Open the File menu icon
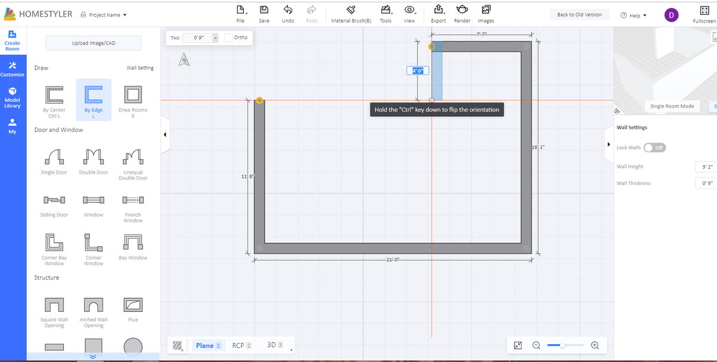The width and height of the screenshot is (717, 362). pos(240,10)
